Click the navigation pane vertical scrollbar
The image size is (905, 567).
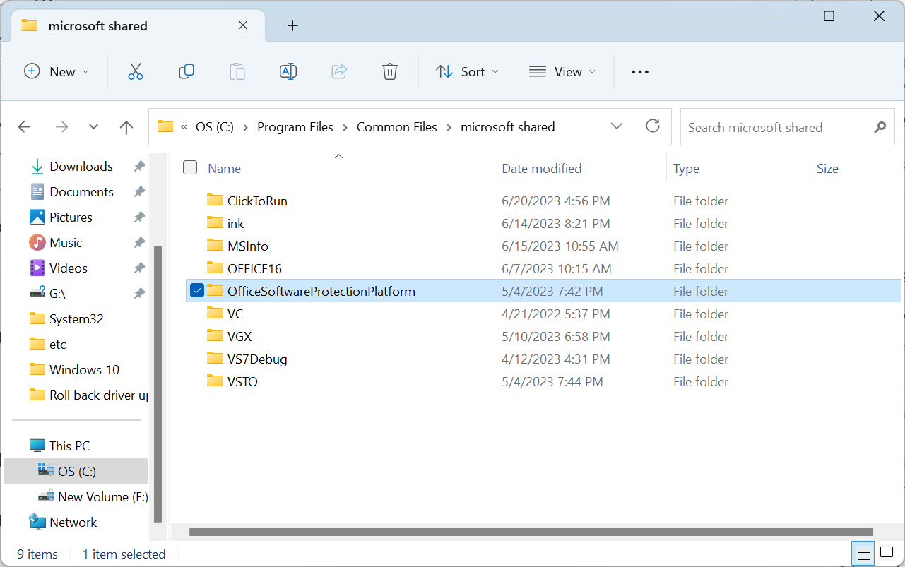[x=158, y=383]
